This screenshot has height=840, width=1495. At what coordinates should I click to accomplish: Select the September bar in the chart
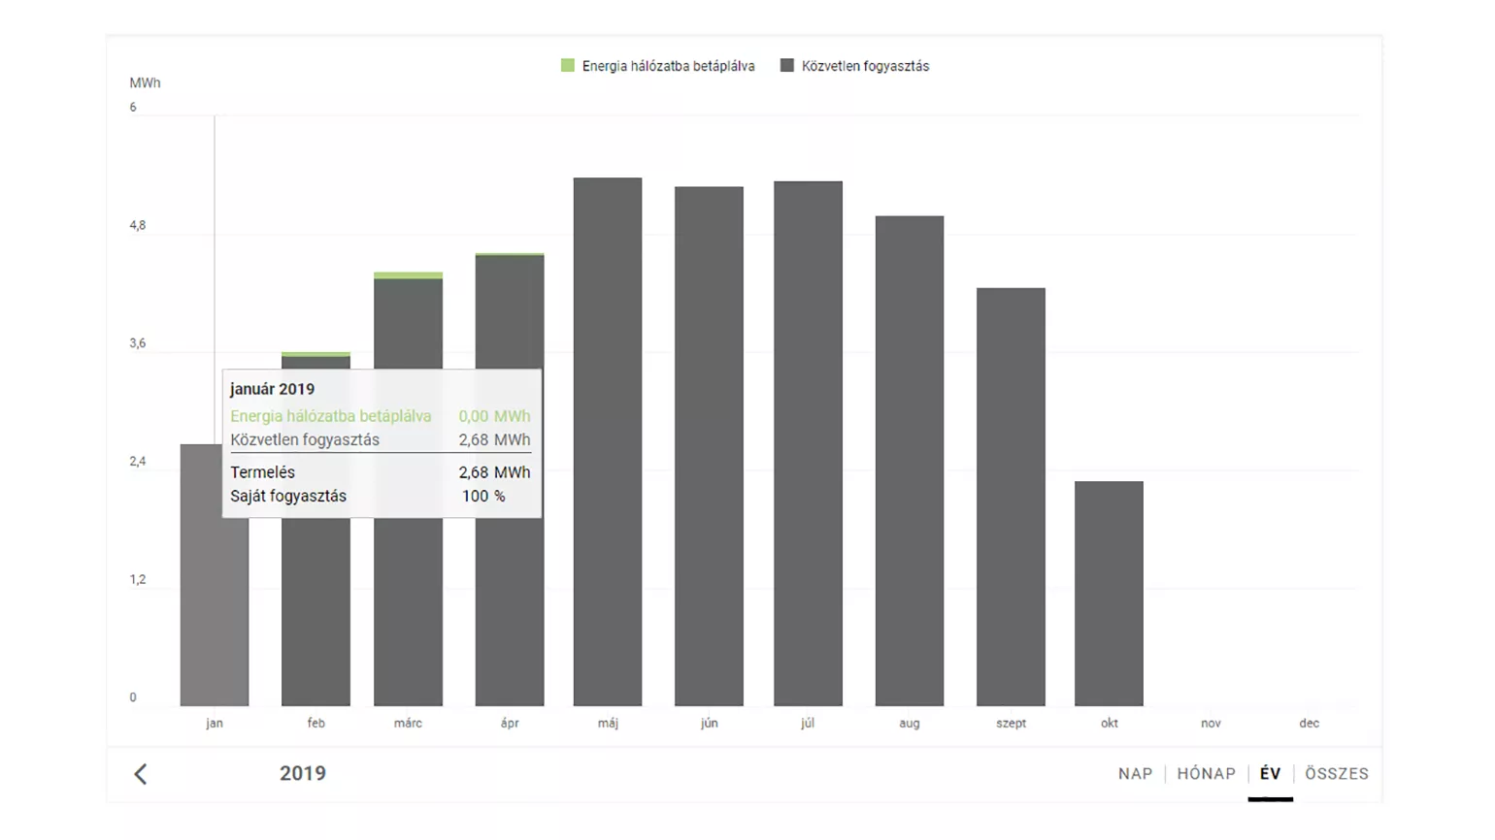(1011, 497)
